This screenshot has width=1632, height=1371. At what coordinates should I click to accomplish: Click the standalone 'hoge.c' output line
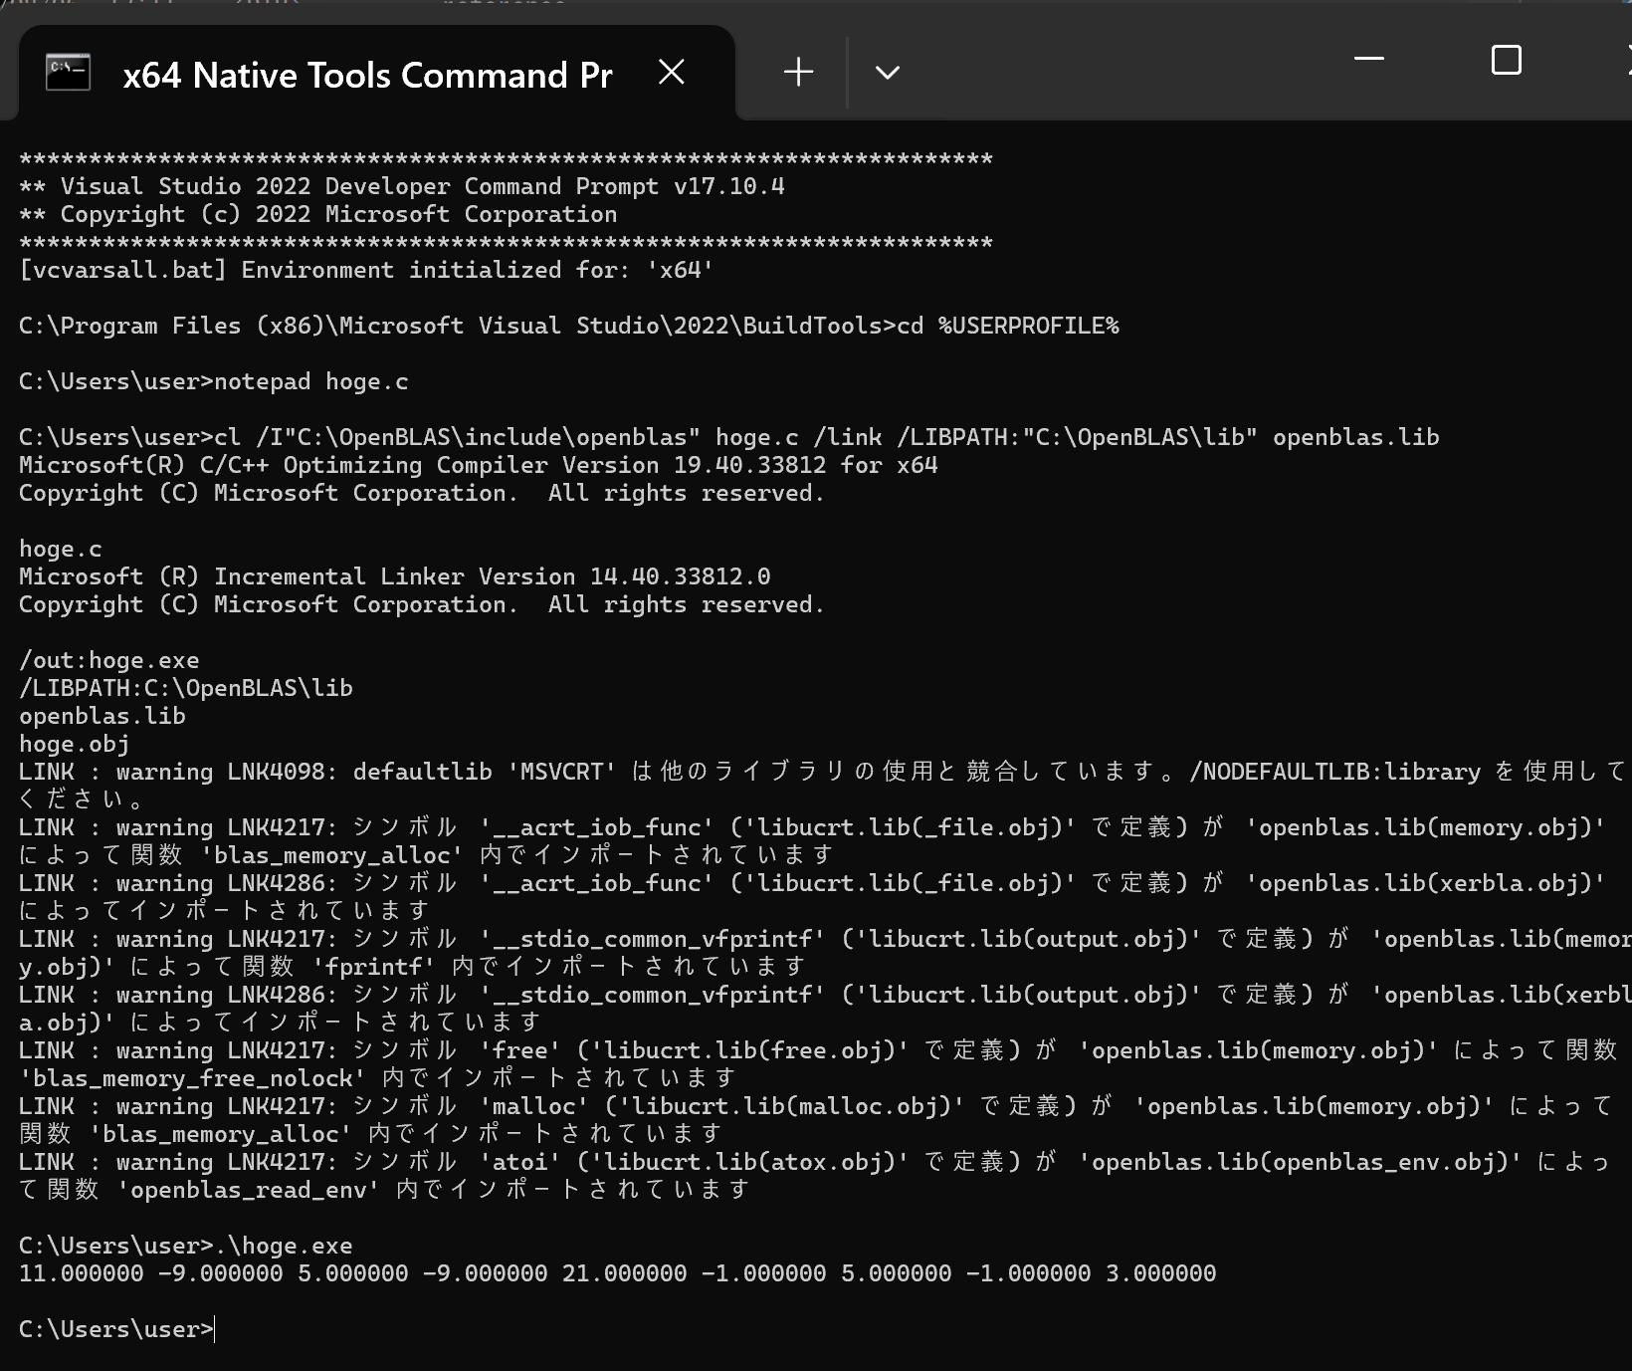tap(61, 549)
